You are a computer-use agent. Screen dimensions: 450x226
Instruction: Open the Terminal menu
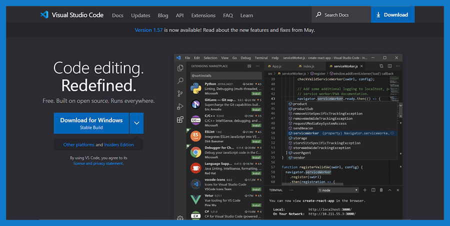click(x=261, y=57)
